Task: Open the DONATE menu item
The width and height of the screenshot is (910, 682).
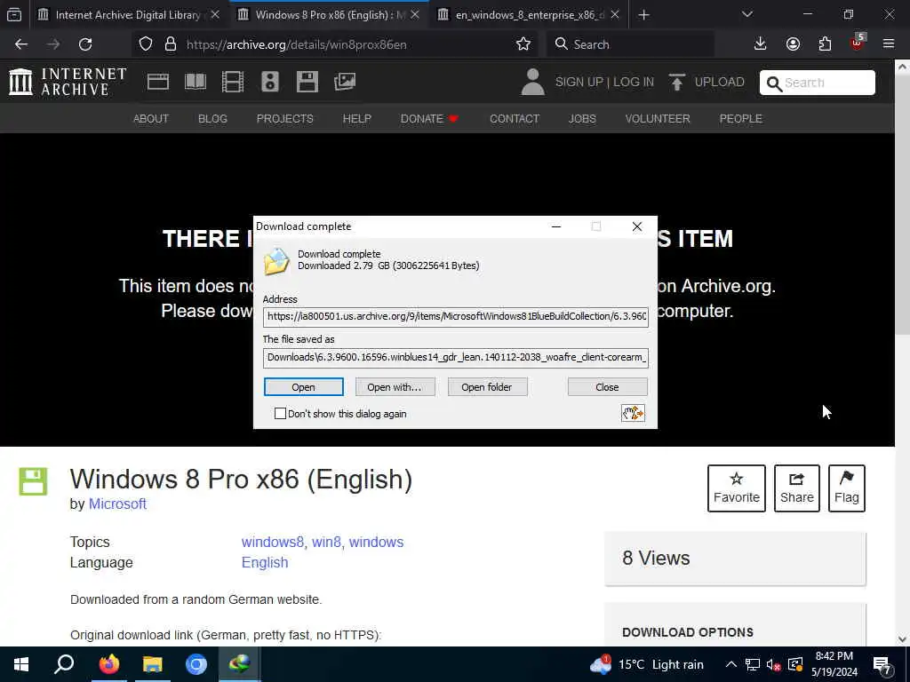Action: (429, 119)
